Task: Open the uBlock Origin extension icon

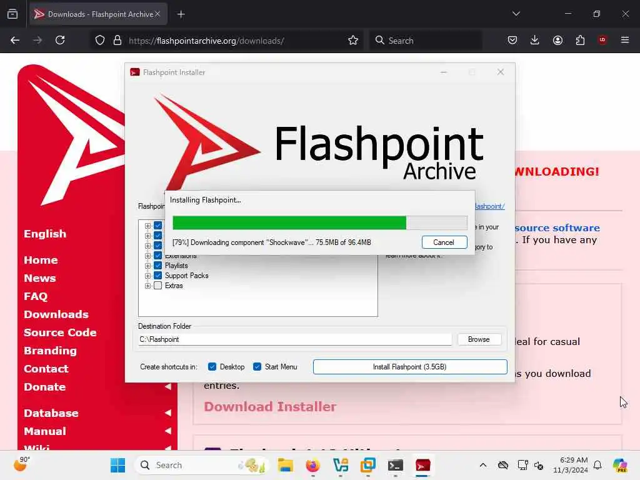Action: click(602, 40)
